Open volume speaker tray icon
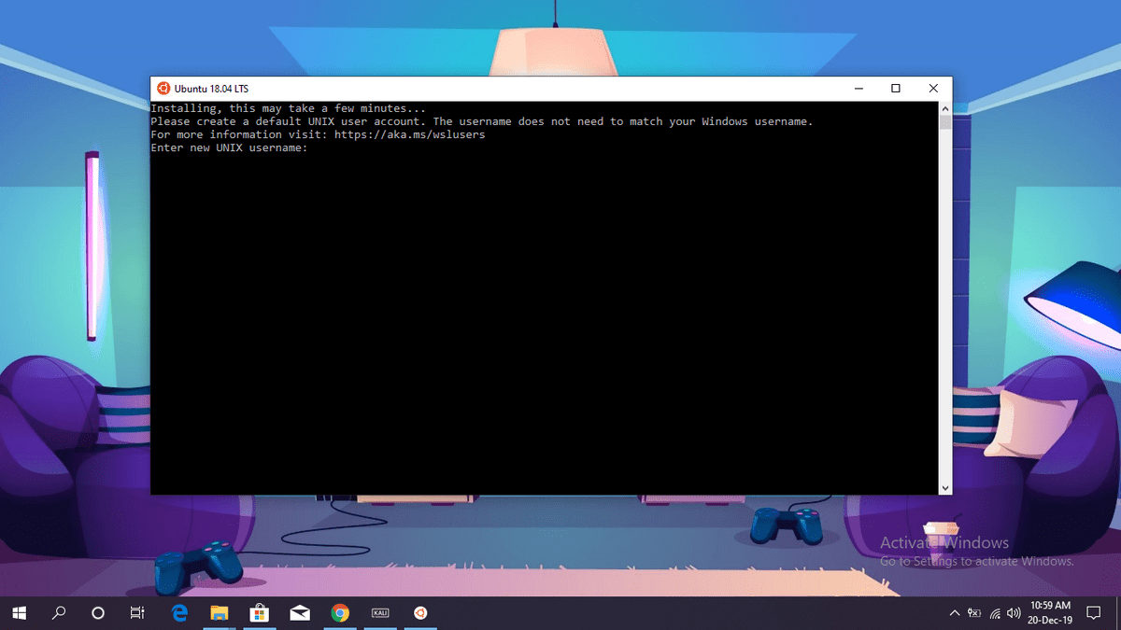 (1015, 613)
